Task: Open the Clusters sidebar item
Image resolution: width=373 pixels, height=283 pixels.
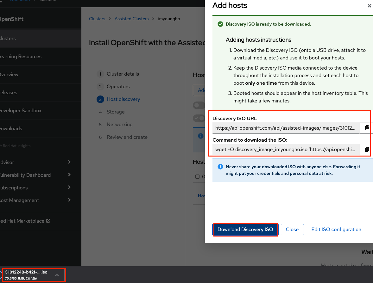Action: point(41,38)
